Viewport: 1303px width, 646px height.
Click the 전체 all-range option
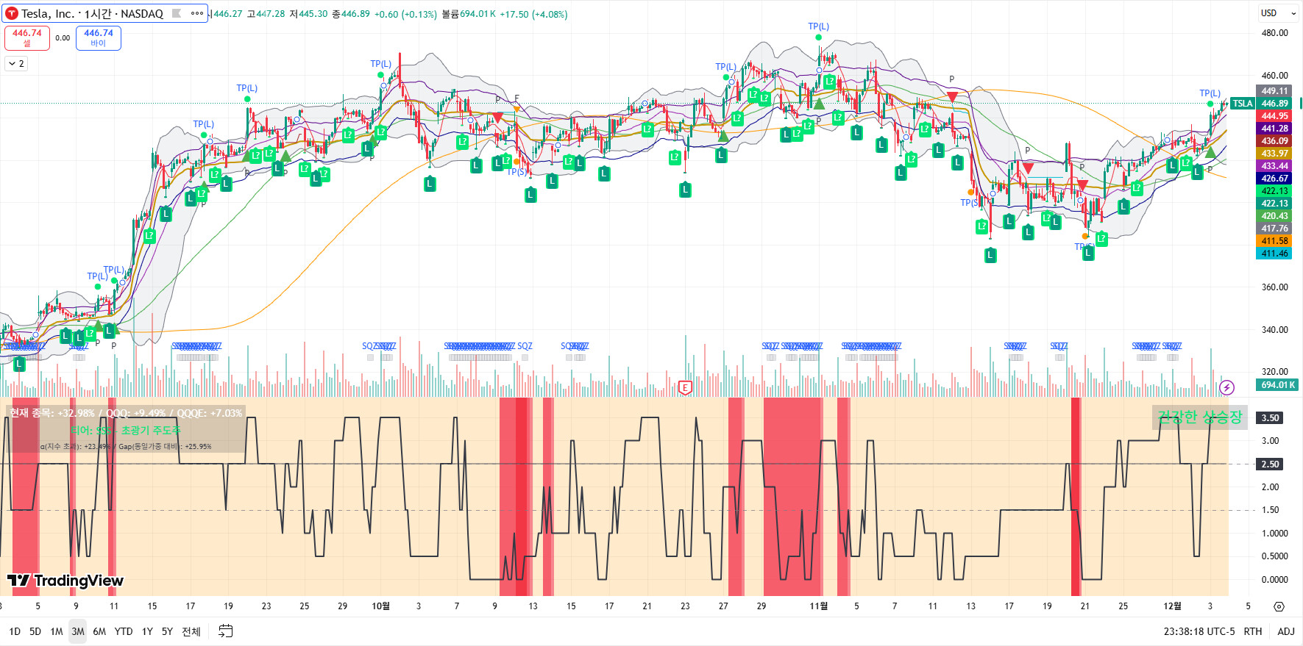pyautogui.click(x=191, y=631)
